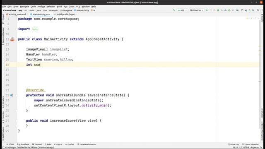The height and width of the screenshot is (149, 265).
Task: Open the Edit menu
Action: (x=10, y=7)
